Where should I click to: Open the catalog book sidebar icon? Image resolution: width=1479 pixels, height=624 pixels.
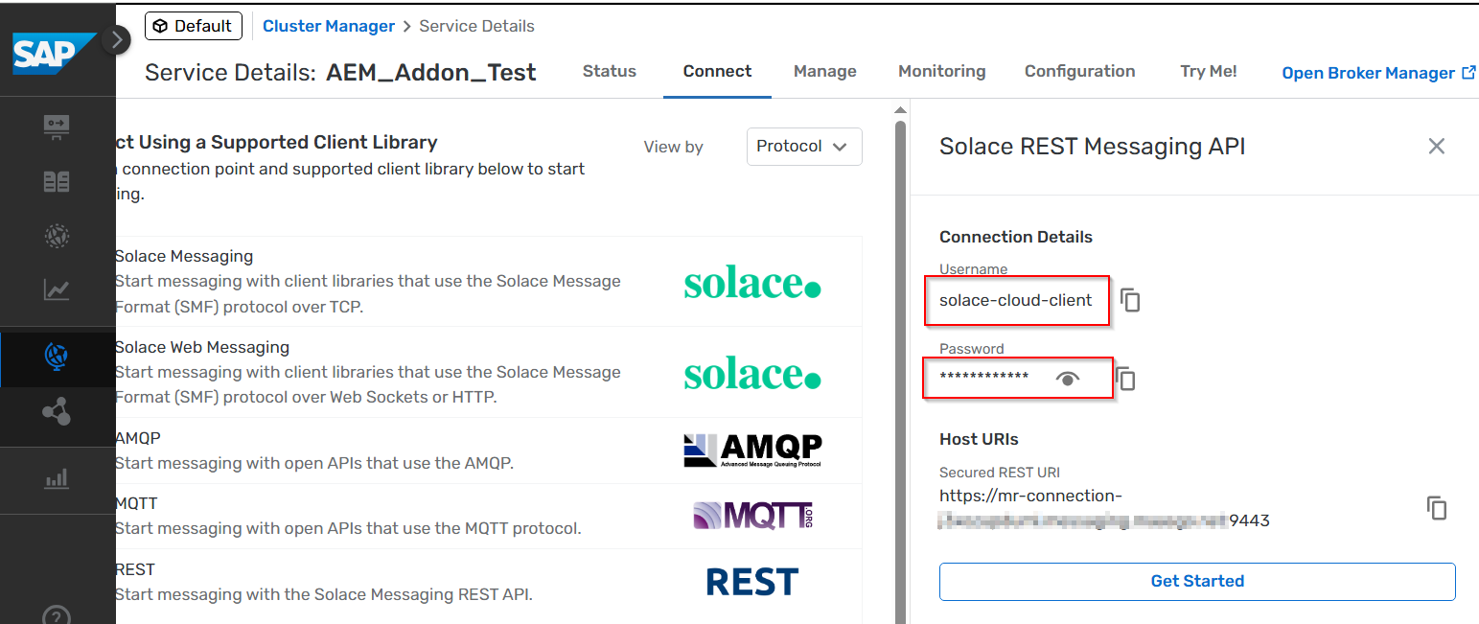coord(57,181)
